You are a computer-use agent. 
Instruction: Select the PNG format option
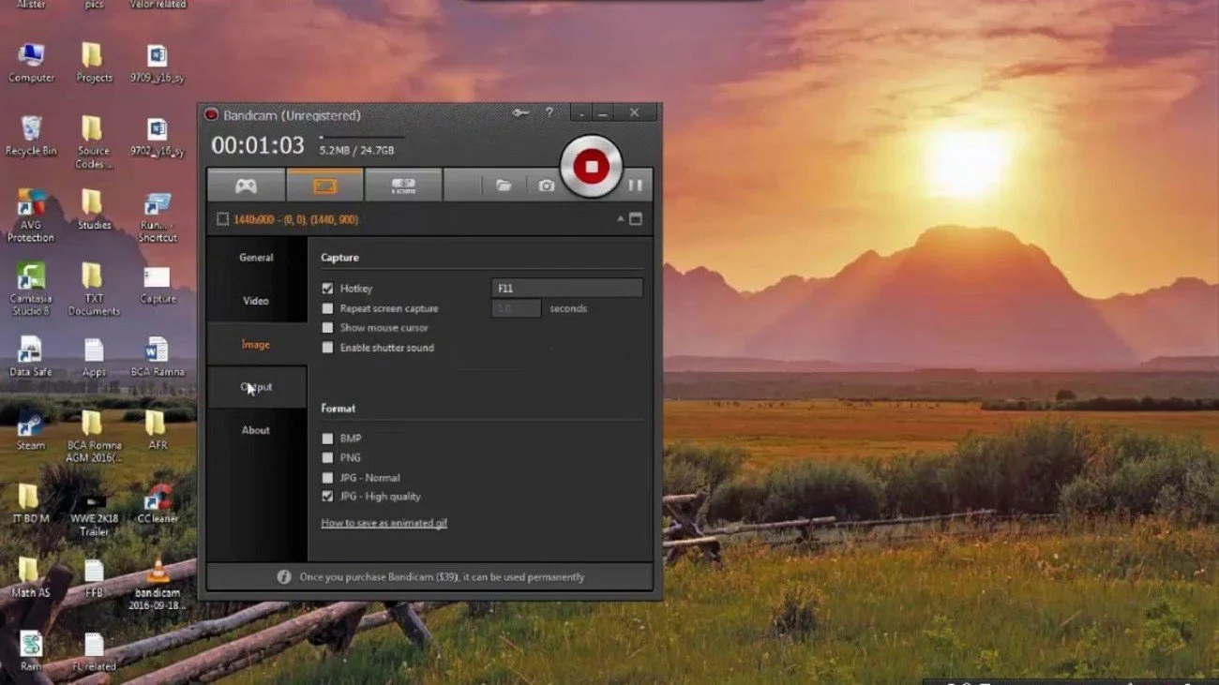(327, 457)
